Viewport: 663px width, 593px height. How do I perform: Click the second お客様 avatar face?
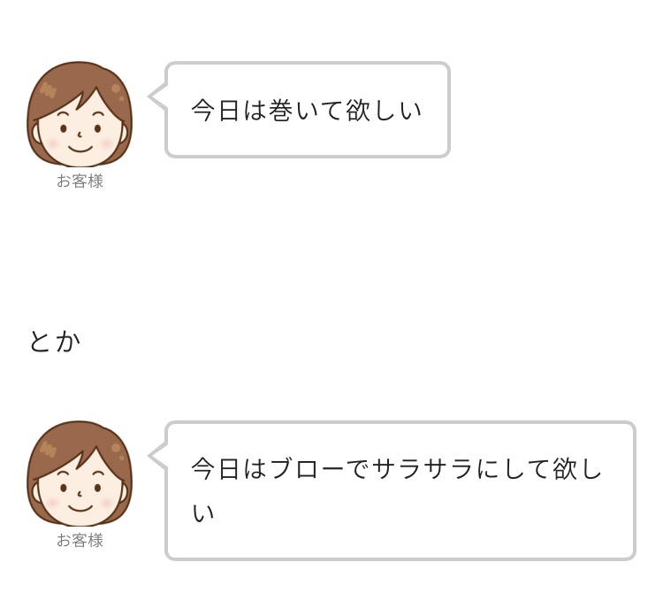tap(80, 474)
